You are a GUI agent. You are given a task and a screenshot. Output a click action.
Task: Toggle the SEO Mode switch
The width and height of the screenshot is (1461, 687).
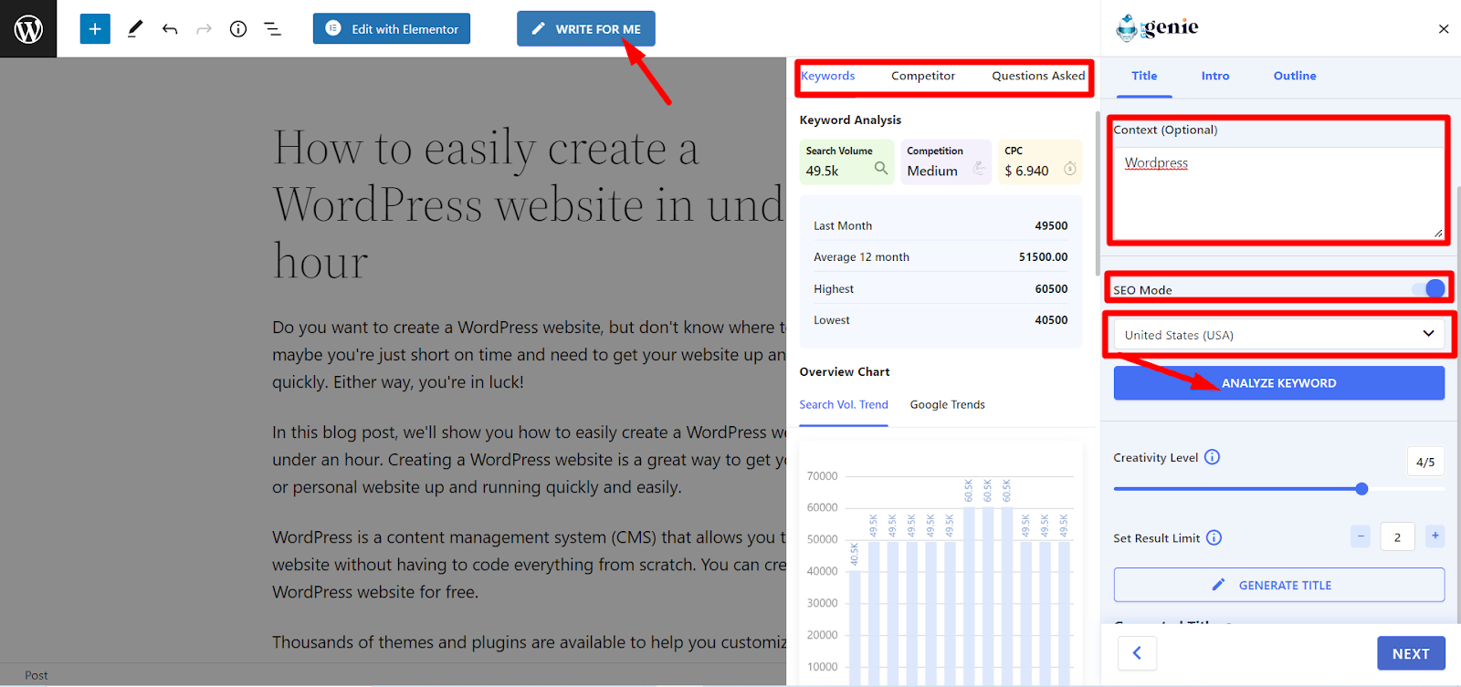tap(1428, 289)
